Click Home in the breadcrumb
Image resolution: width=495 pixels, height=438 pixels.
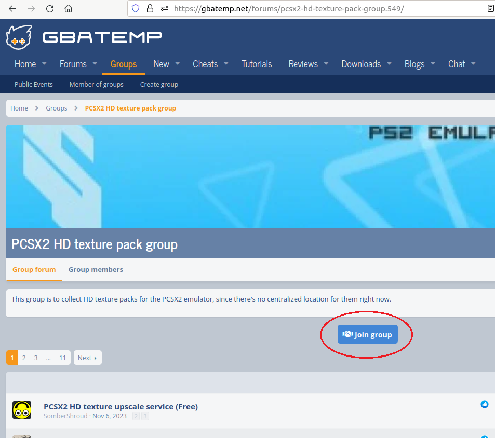point(19,108)
